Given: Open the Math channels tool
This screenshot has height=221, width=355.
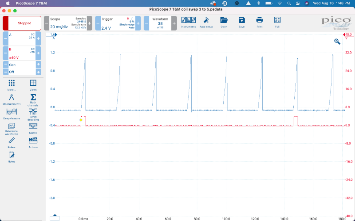Looking at the screenshot, I should 33,99.
